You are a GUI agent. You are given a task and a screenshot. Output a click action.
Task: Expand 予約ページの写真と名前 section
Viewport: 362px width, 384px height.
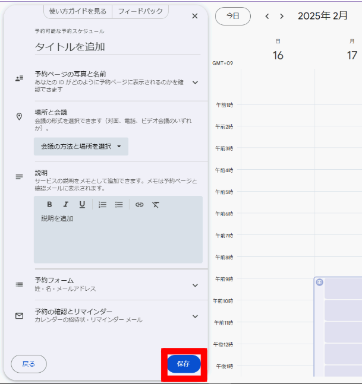(195, 82)
